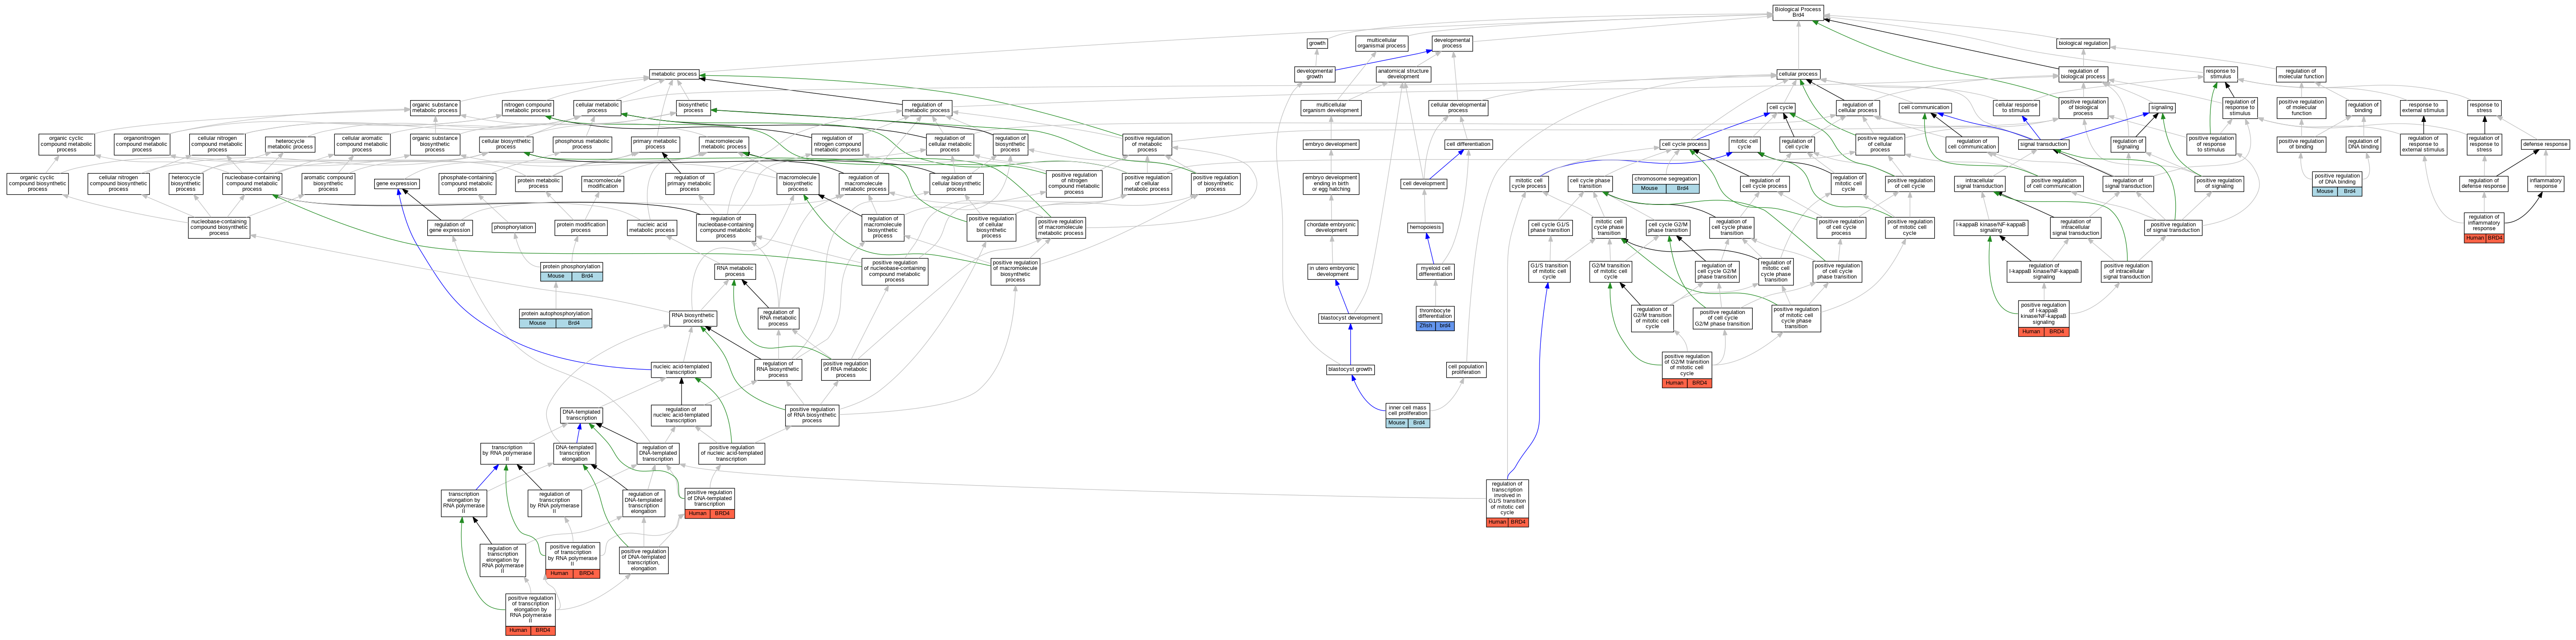
Task: Click the 'signal transduction' node
Action: pyautogui.click(x=2043, y=144)
